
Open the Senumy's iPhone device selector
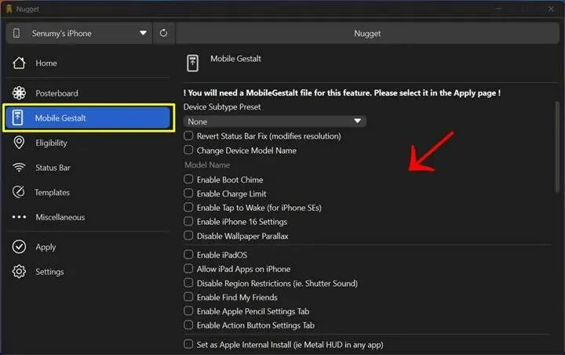(x=79, y=33)
